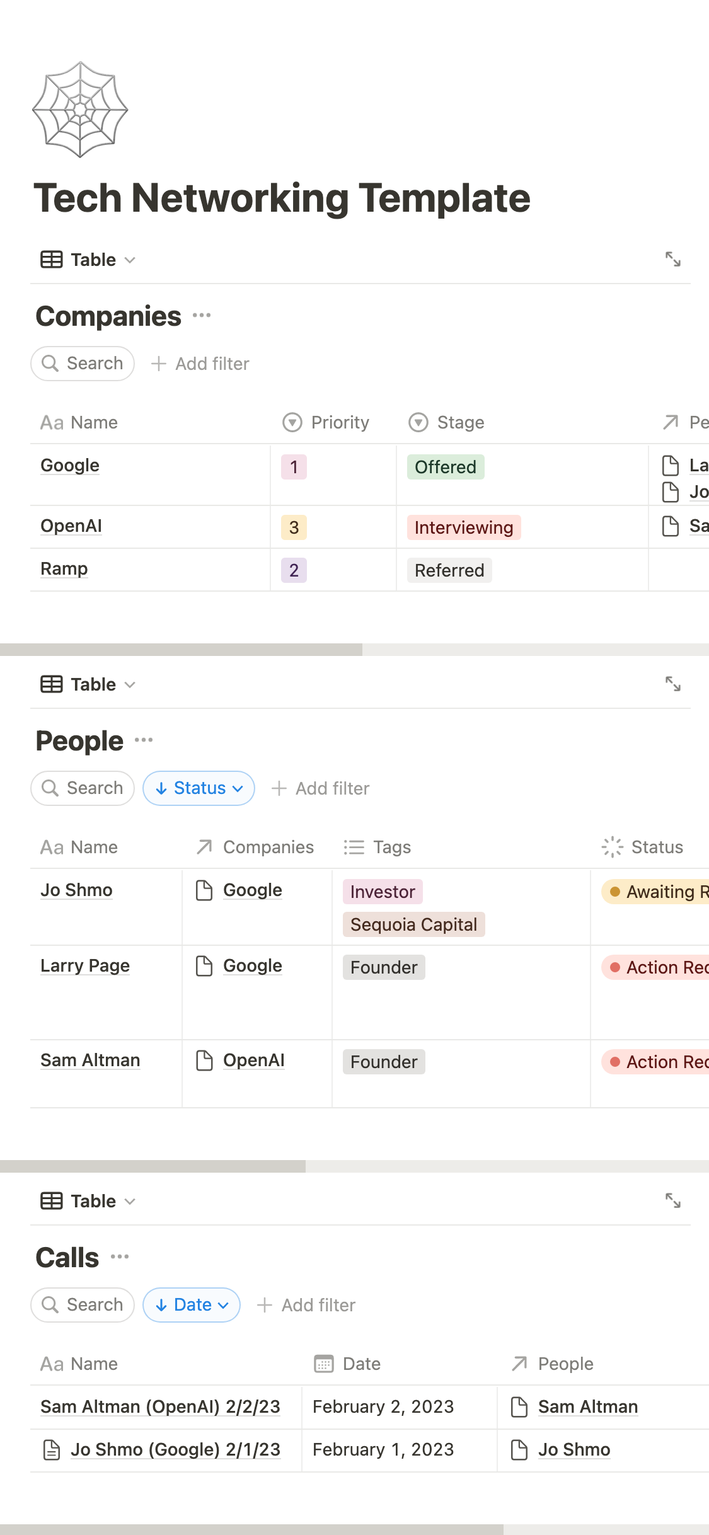709x1535 pixels.
Task: Click the green Offered stage tag
Action: coord(446,467)
